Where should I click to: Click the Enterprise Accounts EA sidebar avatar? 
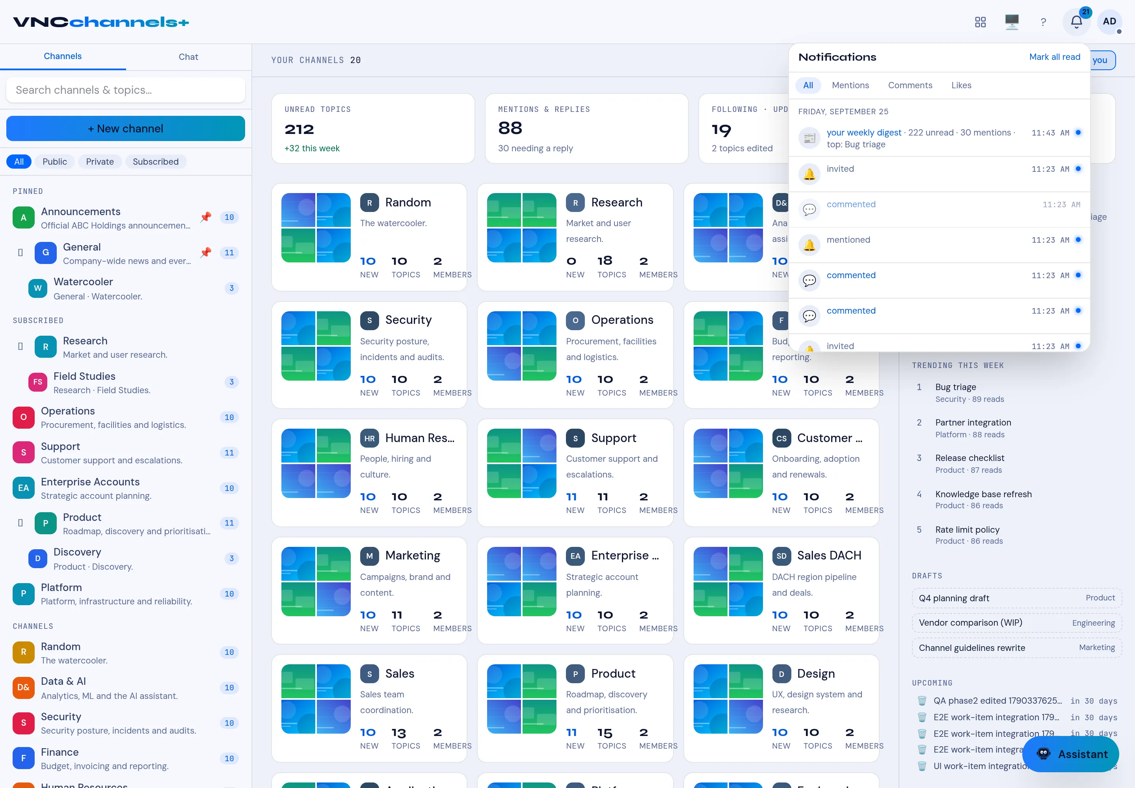click(x=23, y=488)
